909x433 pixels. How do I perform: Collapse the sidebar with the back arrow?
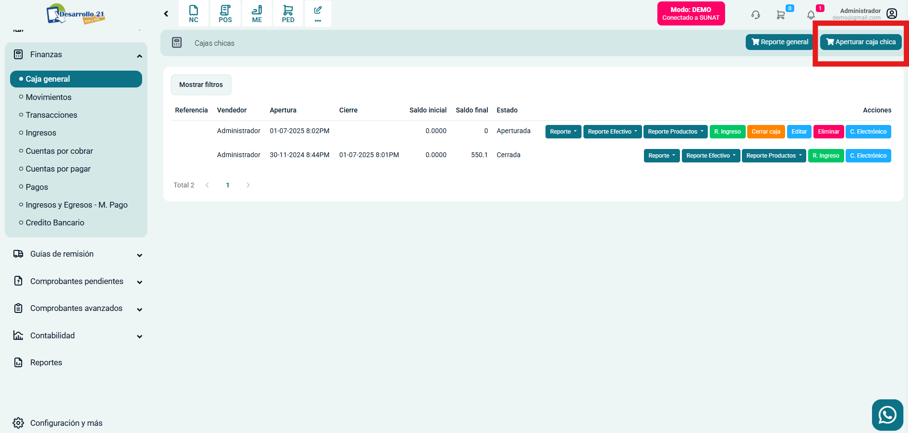pyautogui.click(x=166, y=14)
